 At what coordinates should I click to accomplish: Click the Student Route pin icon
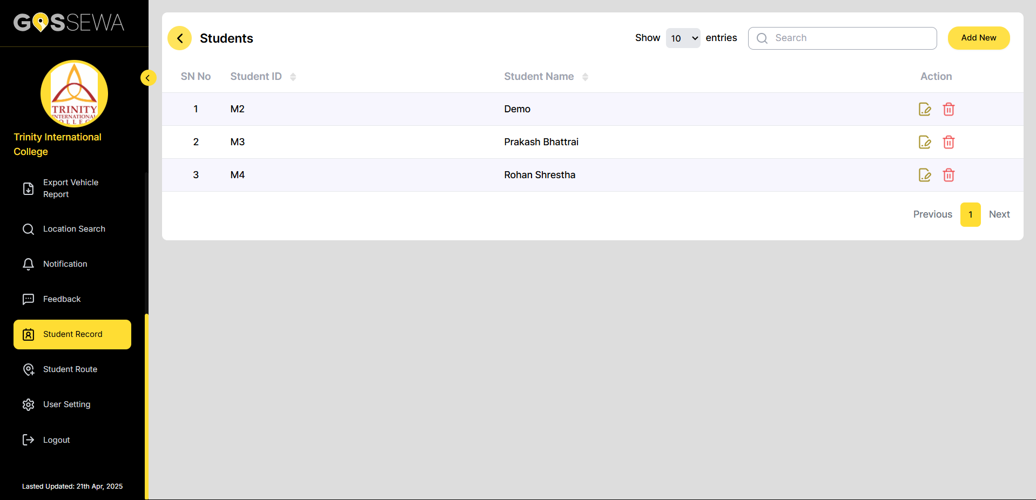pos(29,369)
